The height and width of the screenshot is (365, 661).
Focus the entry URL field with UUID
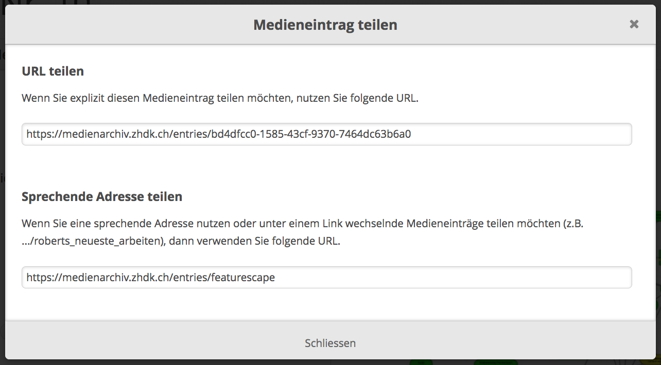[326, 134]
